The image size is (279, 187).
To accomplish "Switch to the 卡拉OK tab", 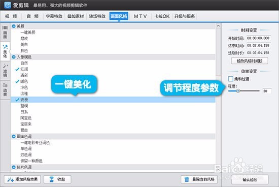I will 162,16.
